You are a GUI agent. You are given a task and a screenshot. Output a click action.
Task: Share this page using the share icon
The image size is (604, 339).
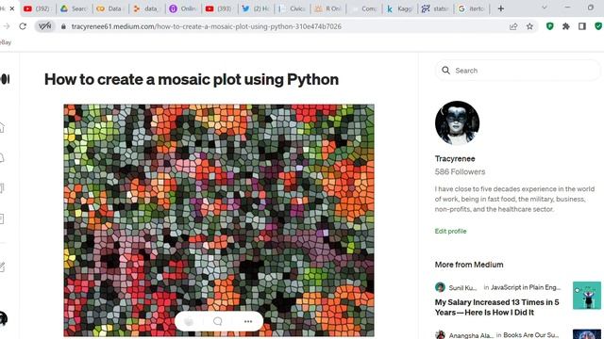pyautogui.click(x=513, y=26)
